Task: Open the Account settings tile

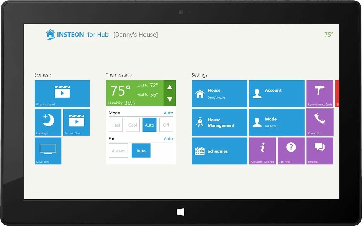Action: (x=277, y=93)
